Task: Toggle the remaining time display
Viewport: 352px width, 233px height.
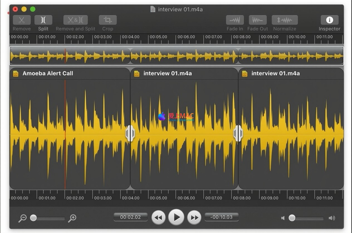Action: click(x=221, y=217)
